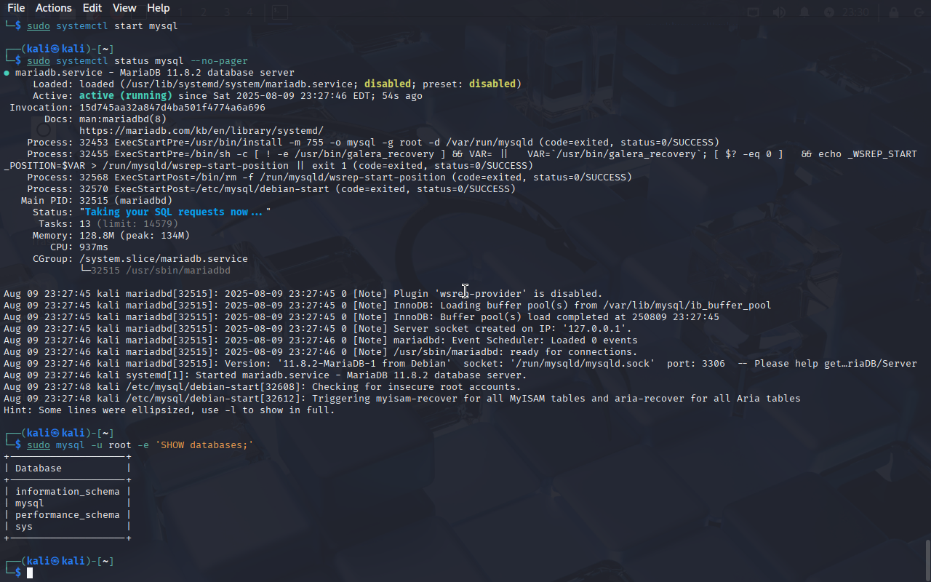Click the 'Event Scheduler: Loaded 0 events' log line
Screen dimensions: 931x582
(x=321, y=340)
